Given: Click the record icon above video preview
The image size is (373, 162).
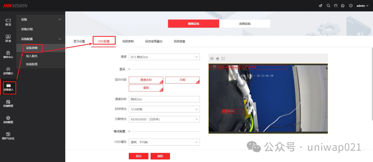Looking at the screenshot, I should [x=218, y=58].
